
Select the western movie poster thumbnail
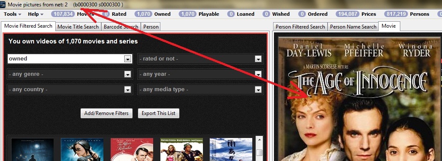point(182,149)
